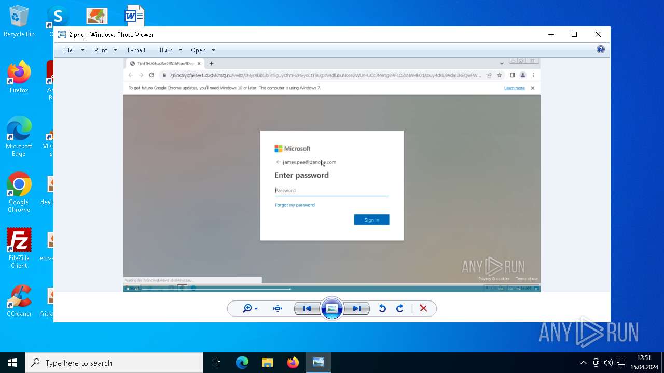Open the Print menu
This screenshot has height=373, width=664.
click(x=101, y=50)
